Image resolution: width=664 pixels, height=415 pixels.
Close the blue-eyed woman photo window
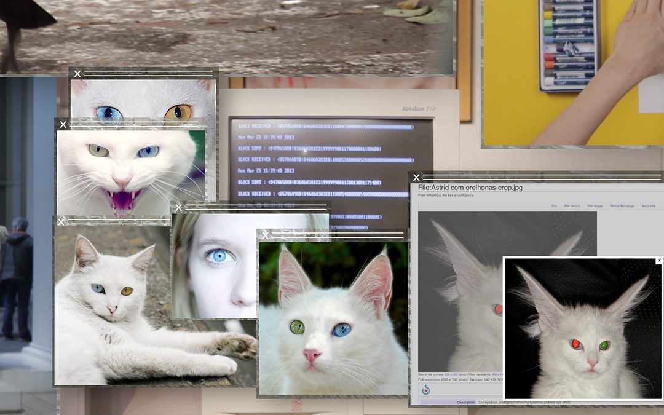178,208
